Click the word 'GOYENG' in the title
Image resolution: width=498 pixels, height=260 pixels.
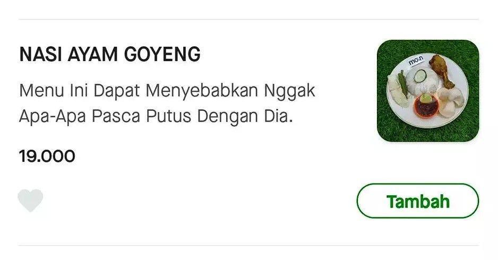tap(162, 54)
